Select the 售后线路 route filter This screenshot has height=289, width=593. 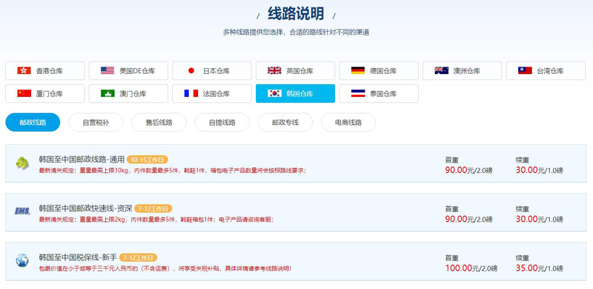pyautogui.click(x=159, y=122)
